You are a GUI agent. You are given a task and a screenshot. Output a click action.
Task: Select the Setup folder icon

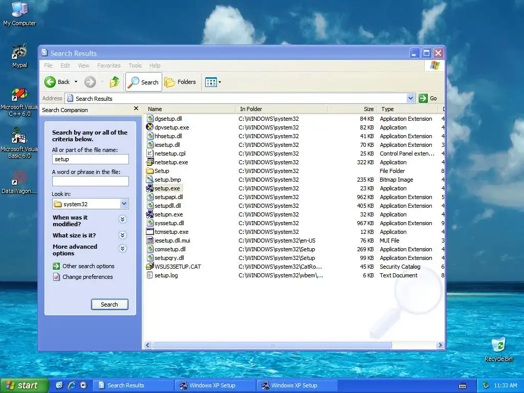pyautogui.click(x=150, y=171)
